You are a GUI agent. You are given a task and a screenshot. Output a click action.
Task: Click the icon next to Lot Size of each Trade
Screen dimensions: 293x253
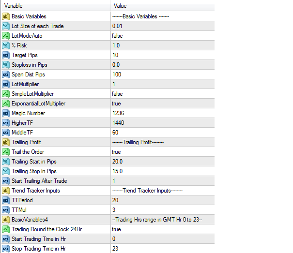[x=5, y=26]
